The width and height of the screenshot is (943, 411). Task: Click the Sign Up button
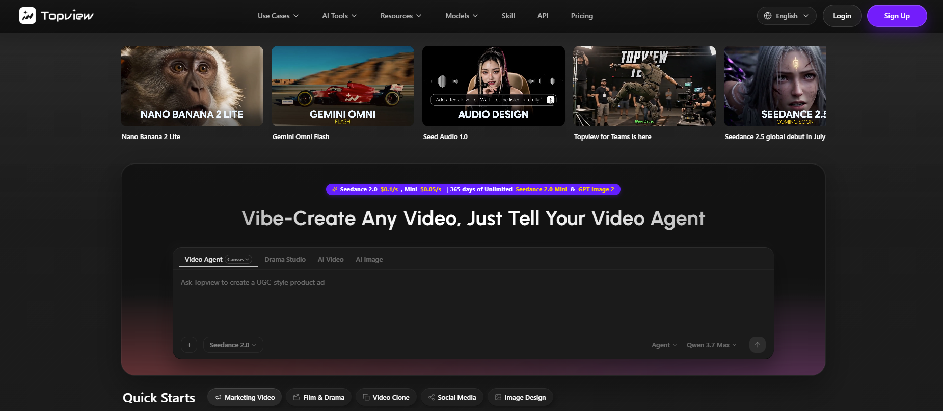(x=897, y=16)
